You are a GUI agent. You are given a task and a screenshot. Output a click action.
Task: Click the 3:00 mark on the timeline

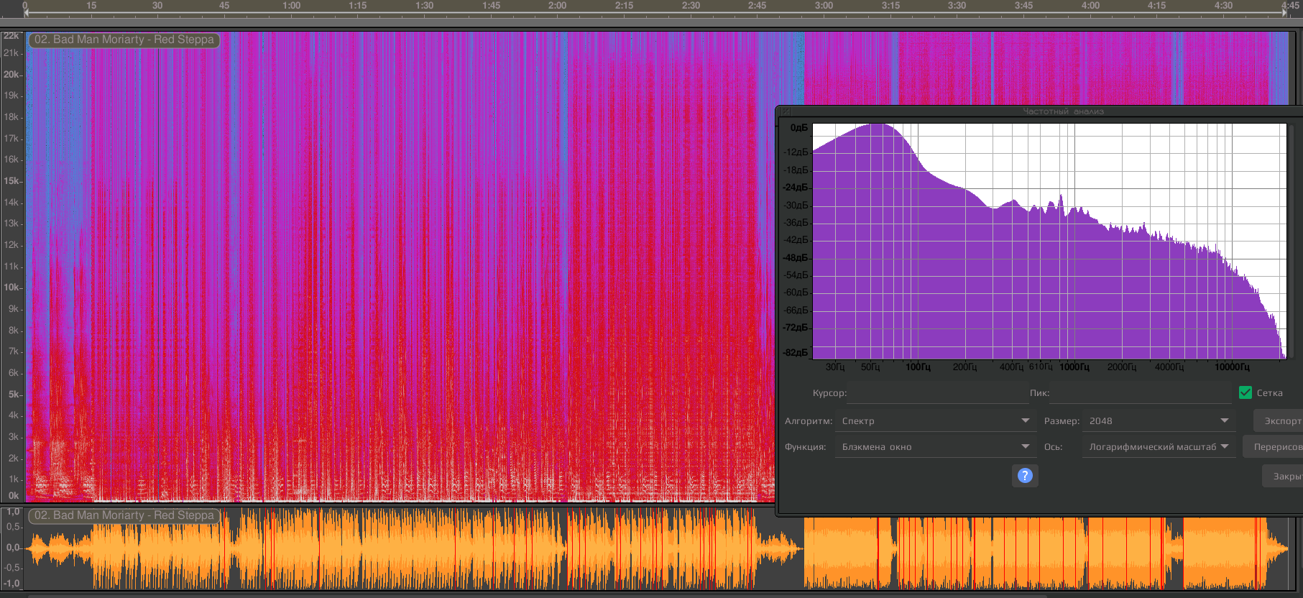pos(824,6)
